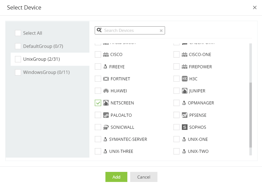Clear the Search Devices field with the x icon
Viewport: 262px width, 187px height.
click(161, 31)
